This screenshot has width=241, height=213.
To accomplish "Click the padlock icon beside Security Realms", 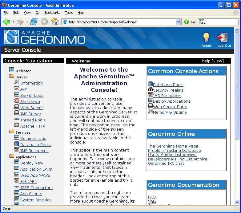I will [x=150, y=89].
